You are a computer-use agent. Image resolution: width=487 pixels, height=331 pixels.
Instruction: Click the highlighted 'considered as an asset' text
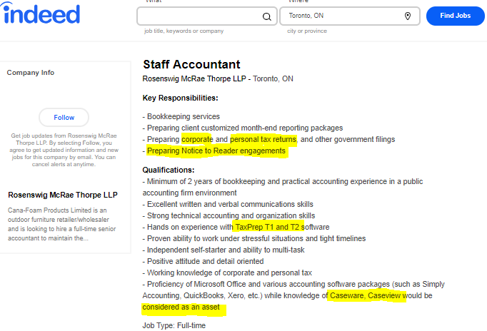tap(184, 307)
